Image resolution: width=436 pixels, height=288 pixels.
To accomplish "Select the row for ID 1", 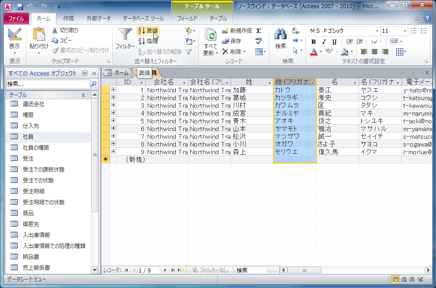I will click(105, 90).
